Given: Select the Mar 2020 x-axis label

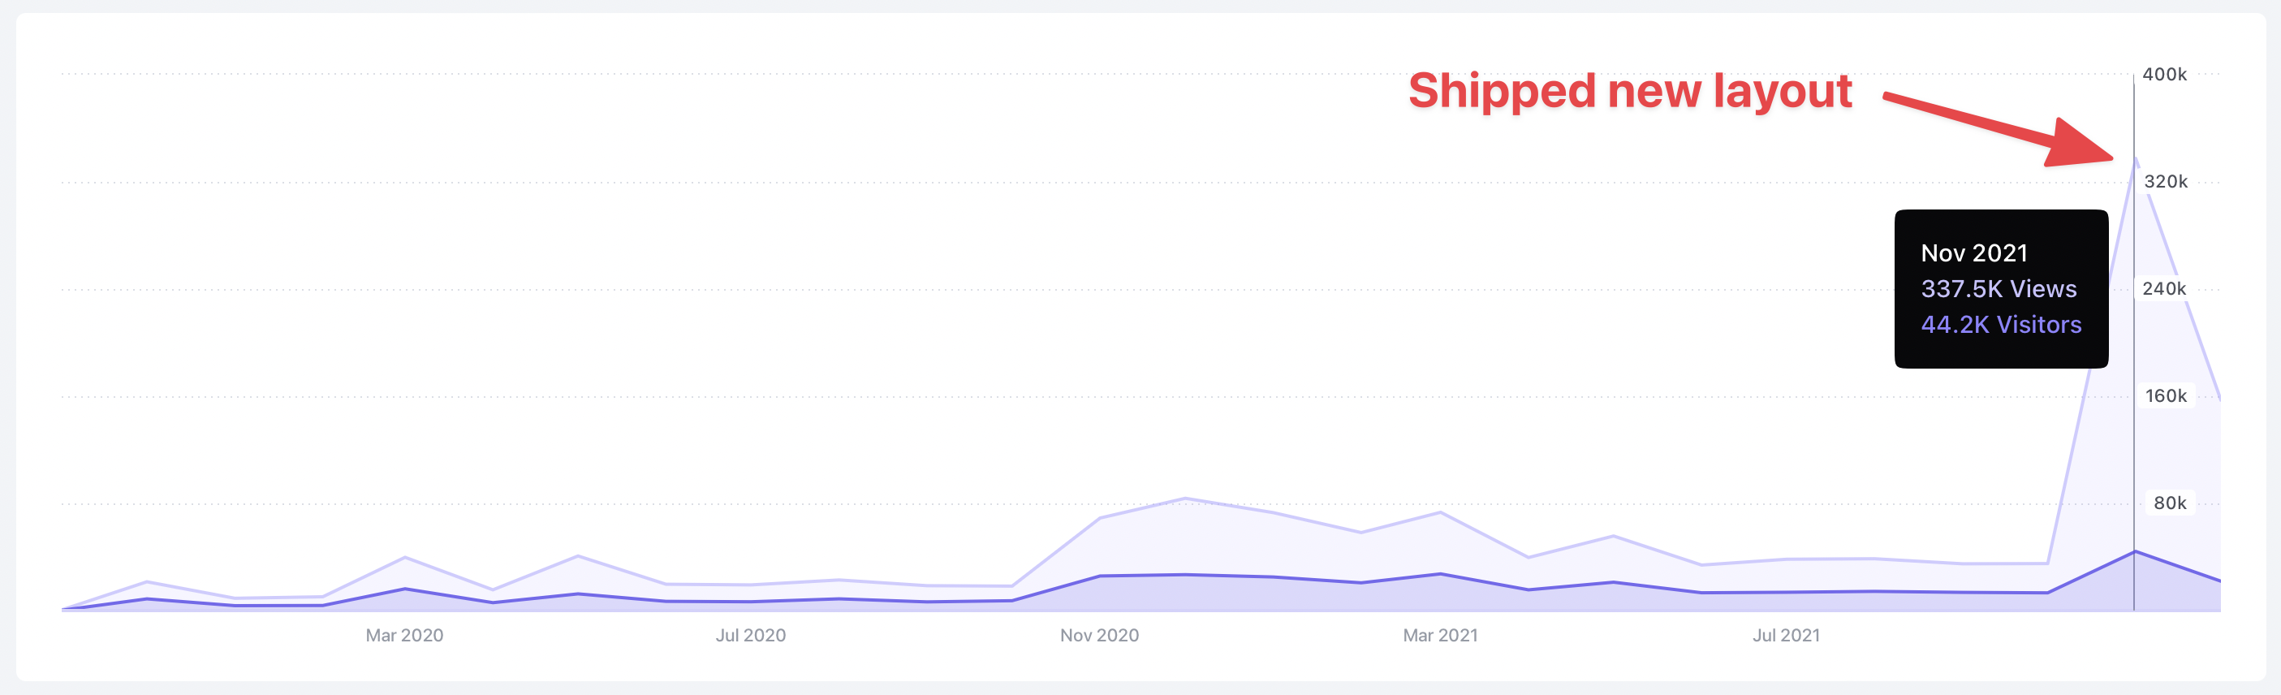Looking at the screenshot, I should click(x=405, y=635).
